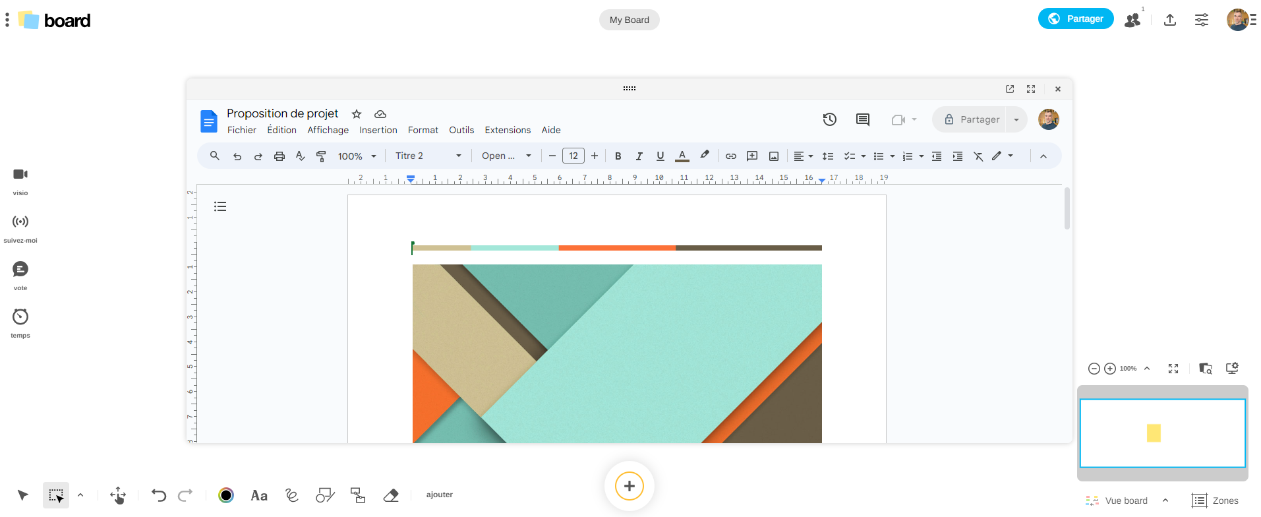The width and height of the screenshot is (1261, 517).
Task: Click the Google Docs version history icon
Action: point(829,119)
